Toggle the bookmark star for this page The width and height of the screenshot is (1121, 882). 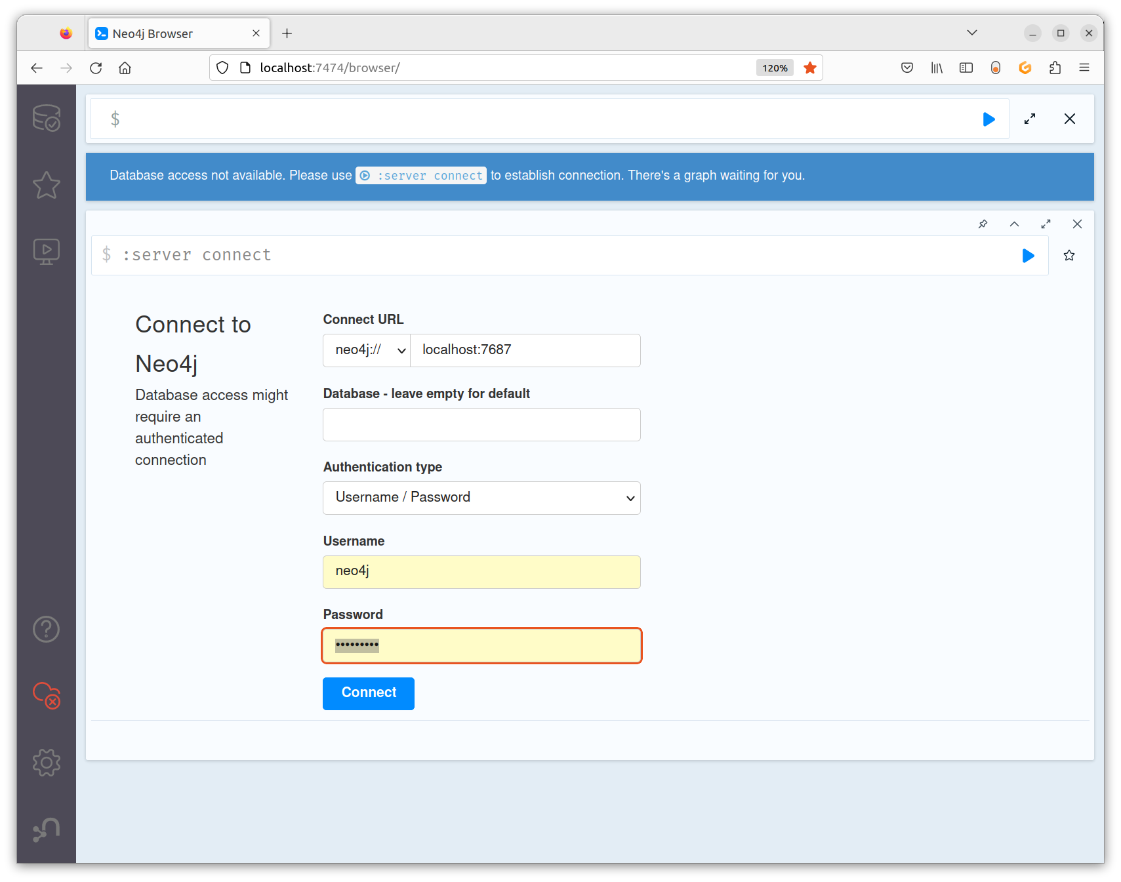810,68
